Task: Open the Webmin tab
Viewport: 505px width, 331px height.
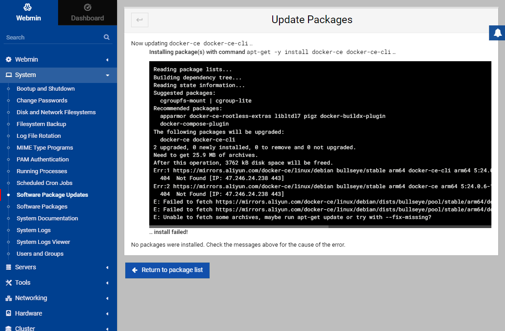Action: click(x=29, y=13)
